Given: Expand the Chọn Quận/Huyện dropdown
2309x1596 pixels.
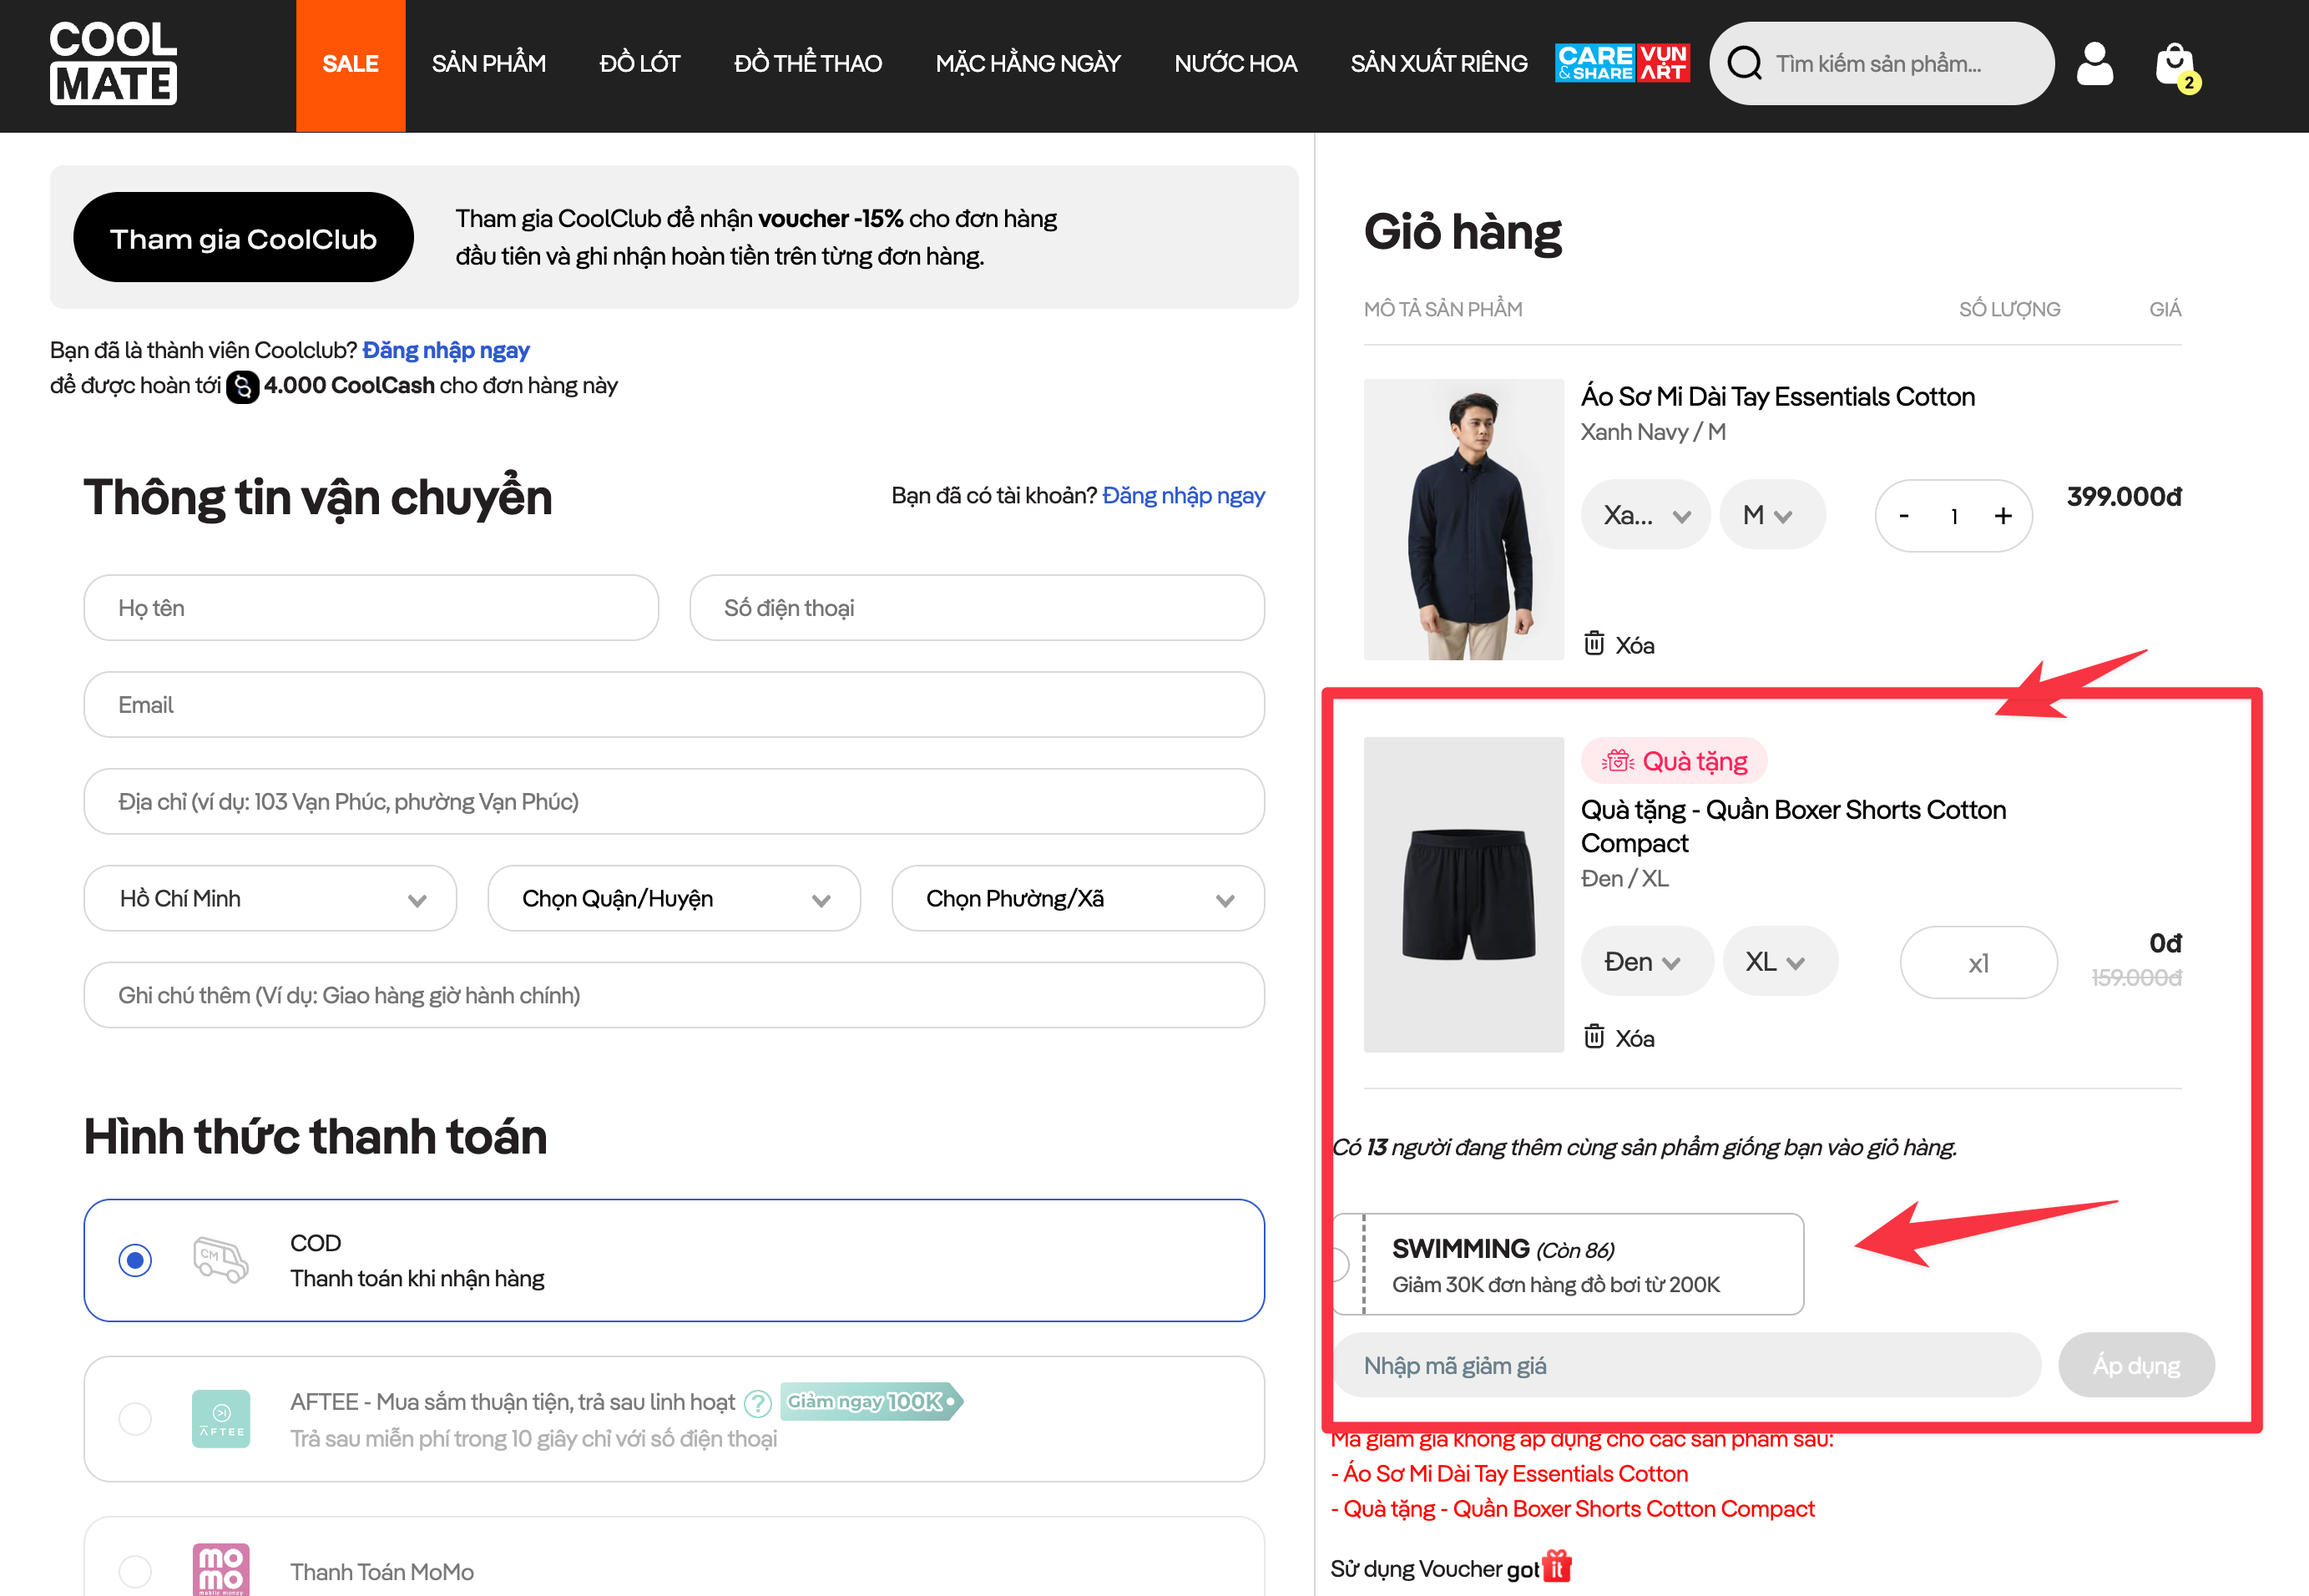Looking at the screenshot, I should (x=674, y=898).
